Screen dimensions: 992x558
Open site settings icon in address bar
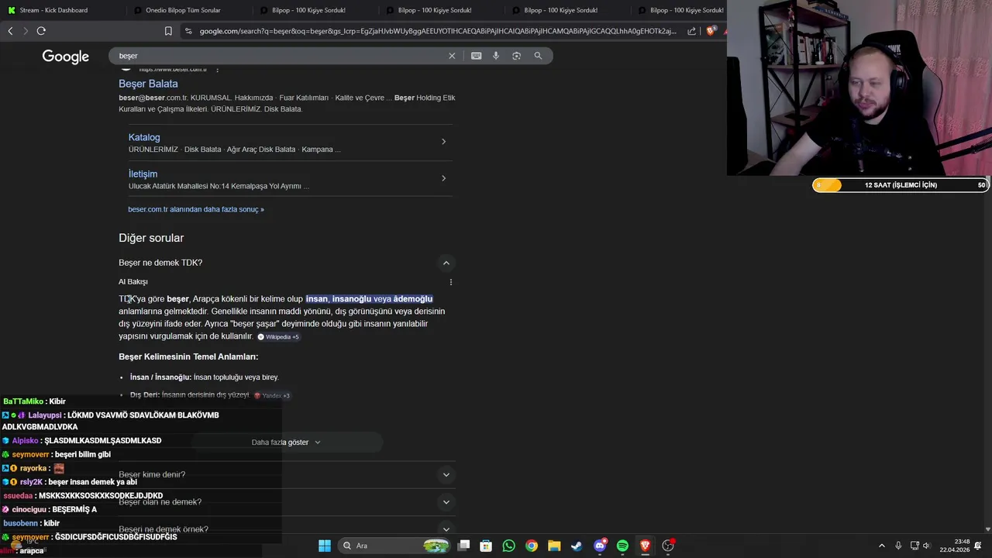pyautogui.click(x=188, y=31)
